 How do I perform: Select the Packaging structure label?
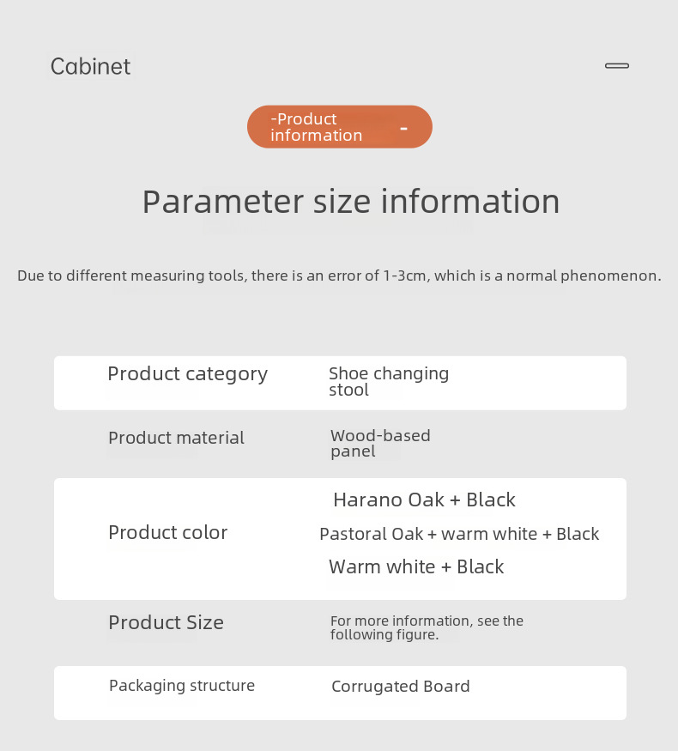point(181,686)
